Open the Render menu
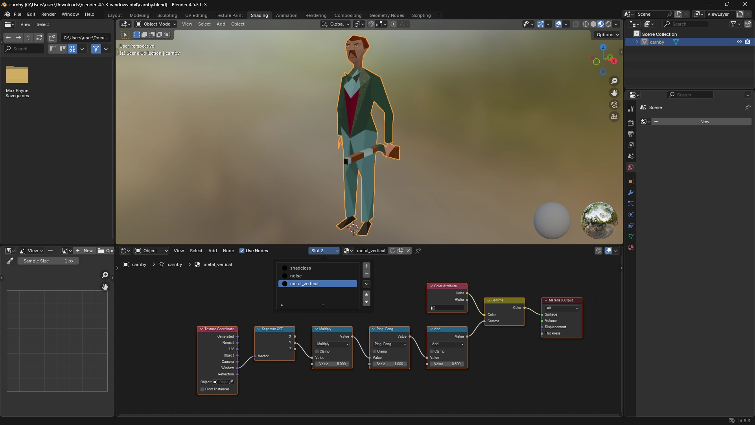 click(x=48, y=14)
